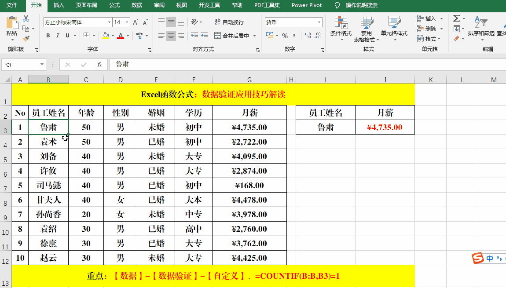The width and height of the screenshot is (506, 288).
Task: Switch to the 插入 ribbon tab
Action: pyautogui.click(x=59, y=5)
